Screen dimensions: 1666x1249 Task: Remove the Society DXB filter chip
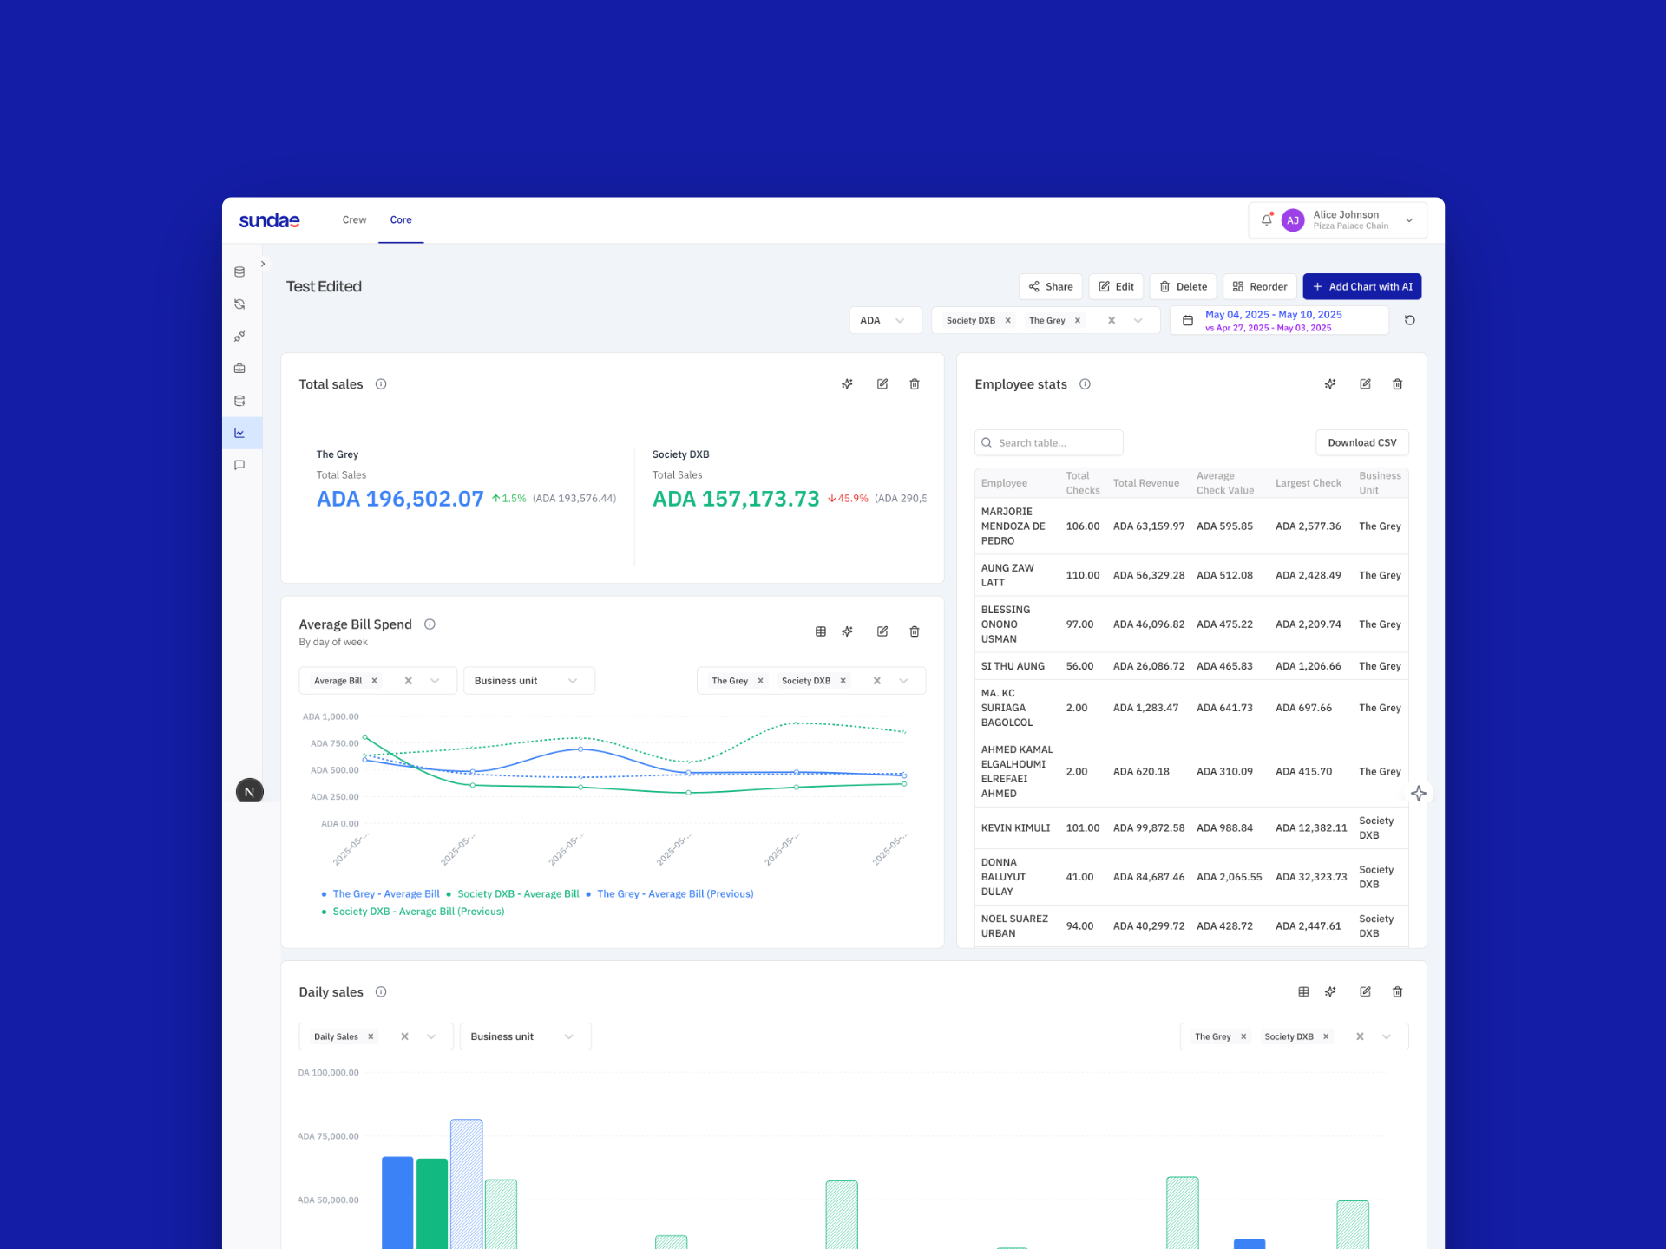[x=1008, y=320]
